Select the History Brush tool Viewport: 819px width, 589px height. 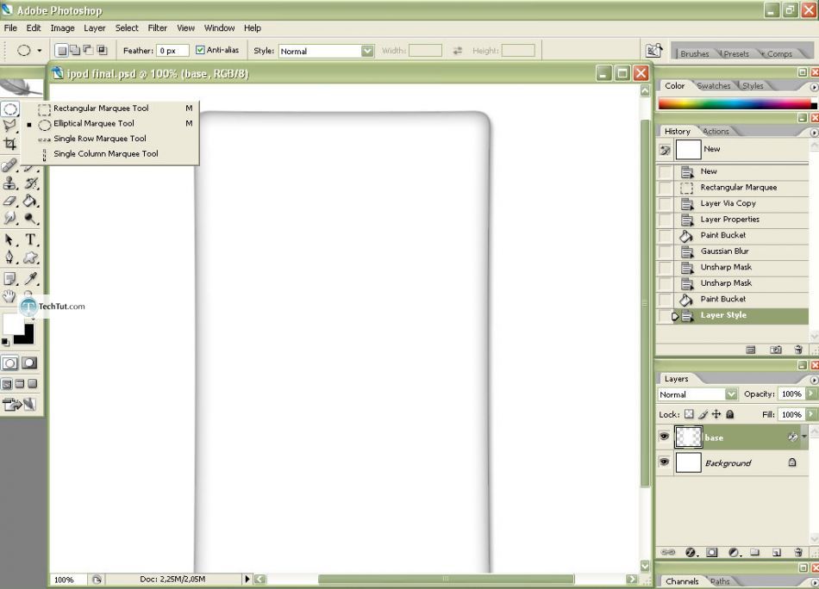click(x=31, y=183)
